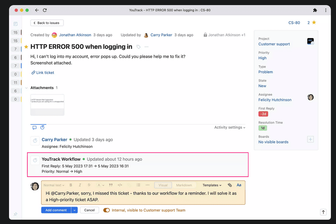Toggle the Internal visibility switch
This screenshot has height=224, width=336.
point(106,210)
